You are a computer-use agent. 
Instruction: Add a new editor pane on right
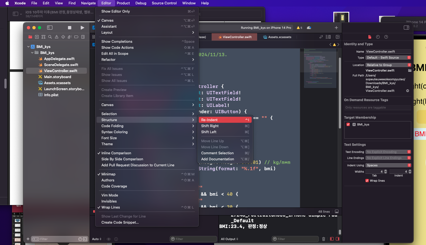pos(337,37)
